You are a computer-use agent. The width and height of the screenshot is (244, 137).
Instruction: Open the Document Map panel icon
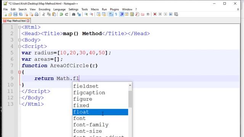coord(132,14)
